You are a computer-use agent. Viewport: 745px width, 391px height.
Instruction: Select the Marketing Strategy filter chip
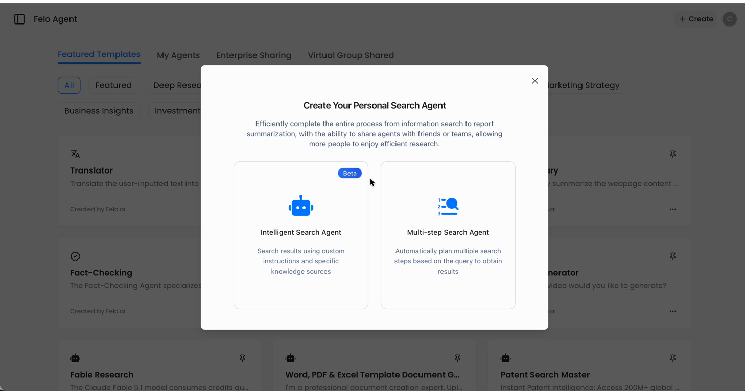586,85
